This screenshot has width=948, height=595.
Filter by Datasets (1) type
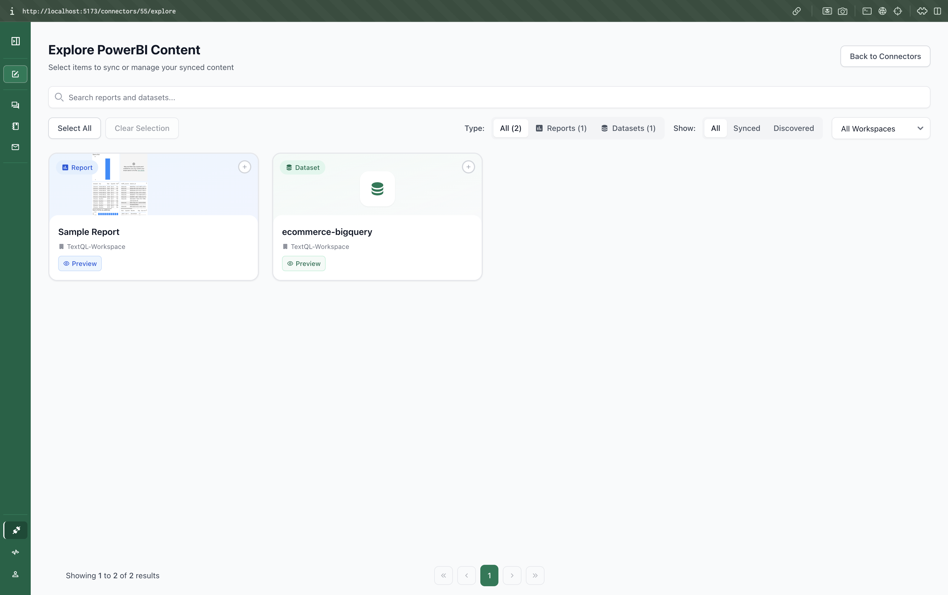(628, 128)
